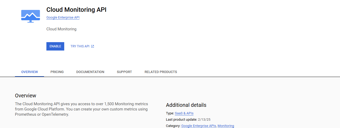Click the Category label in Additional details
The height and width of the screenshot is (128, 340).
[173, 126]
